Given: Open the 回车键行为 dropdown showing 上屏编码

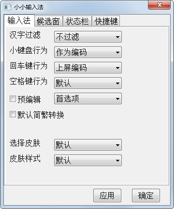Looking at the screenshot, I should [x=88, y=68].
